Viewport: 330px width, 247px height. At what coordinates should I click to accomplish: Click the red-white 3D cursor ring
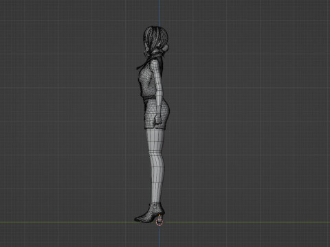159,222
